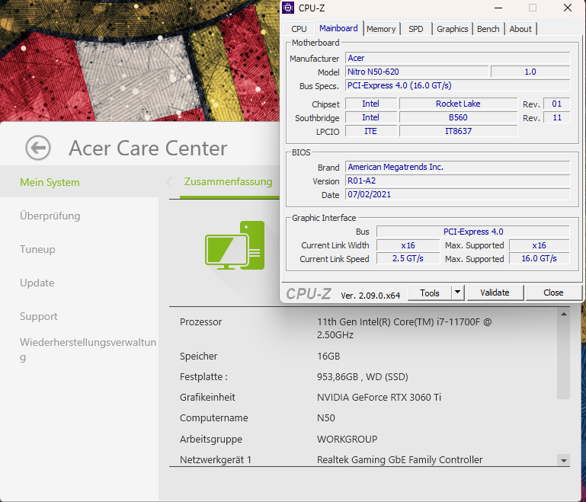Click the model revision value 1.0
586x502 pixels.
click(x=530, y=72)
